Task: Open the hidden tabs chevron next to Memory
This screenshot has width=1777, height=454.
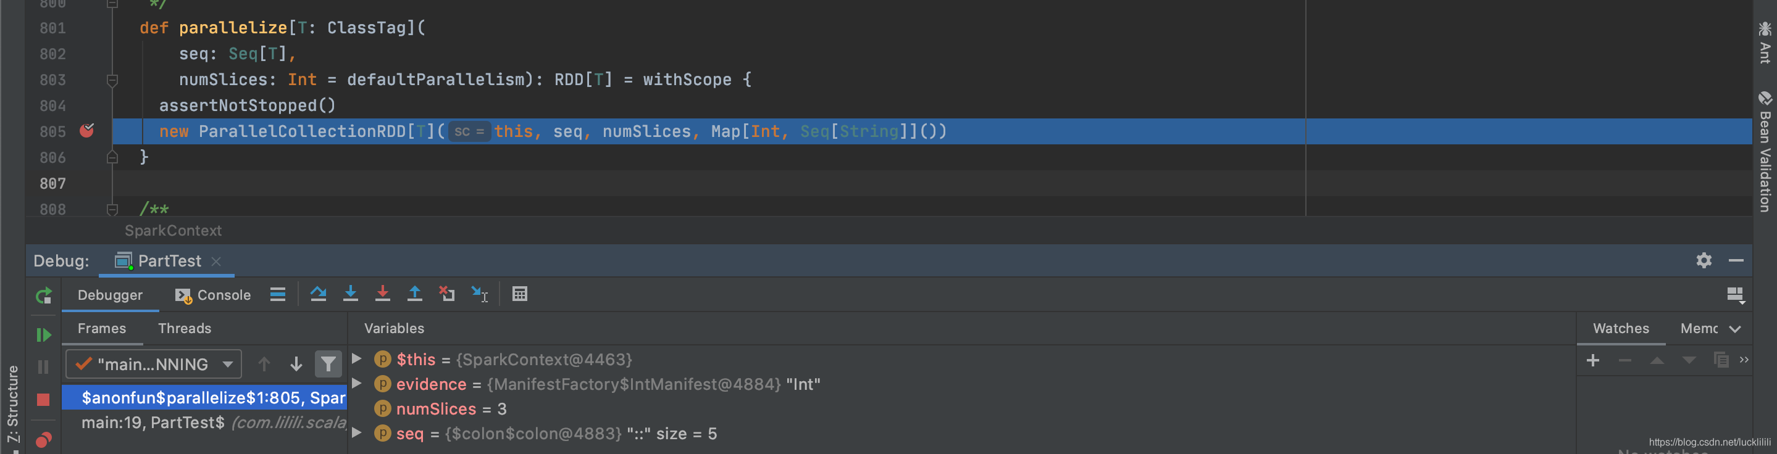Action: (1735, 329)
